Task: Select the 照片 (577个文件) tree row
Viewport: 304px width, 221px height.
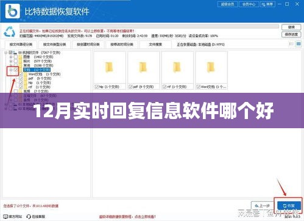Action: click(38, 61)
